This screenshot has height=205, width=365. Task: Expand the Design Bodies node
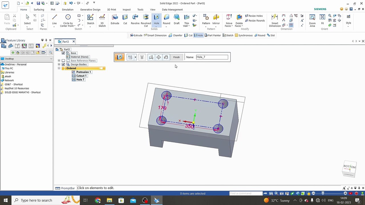(x=59, y=64)
